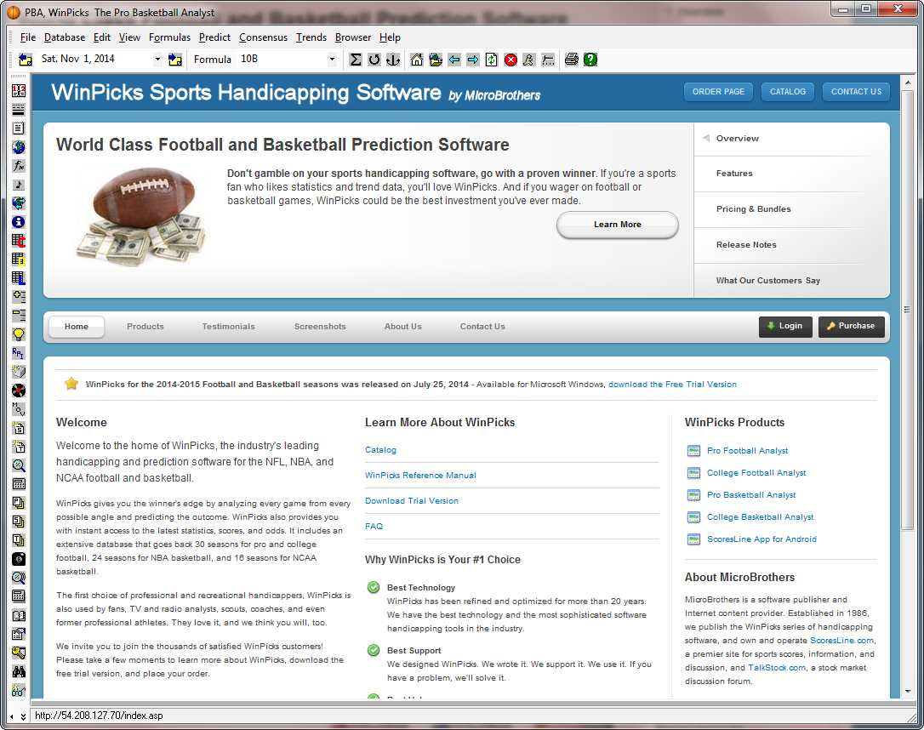This screenshot has height=730, width=924.
Task: Click the notepad icon in left sidebar
Action: point(19,128)
